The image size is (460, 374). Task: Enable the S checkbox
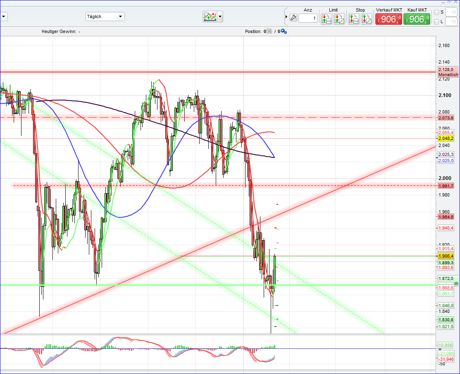coord(436,12)
